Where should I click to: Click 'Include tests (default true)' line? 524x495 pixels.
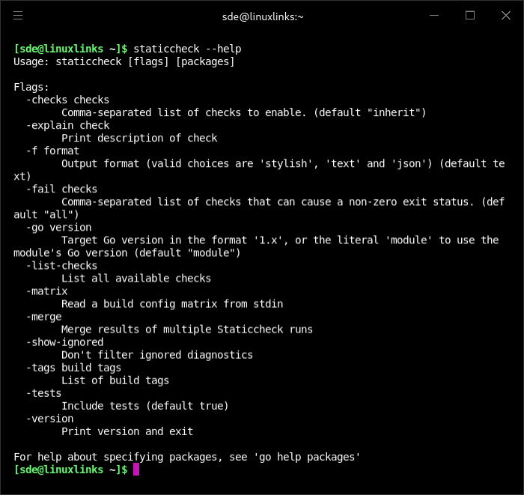point(145,406)
